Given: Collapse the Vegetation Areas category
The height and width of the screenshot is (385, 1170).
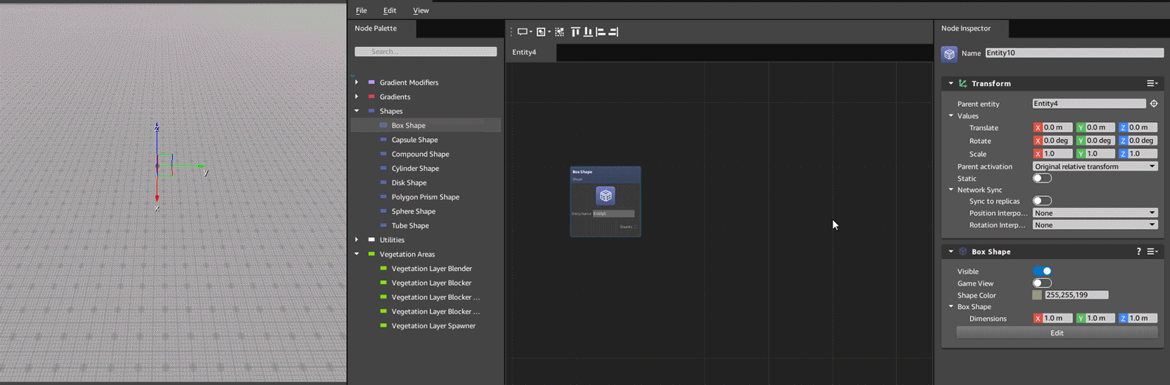Looking at the screenshot, I should click(357, 254).
